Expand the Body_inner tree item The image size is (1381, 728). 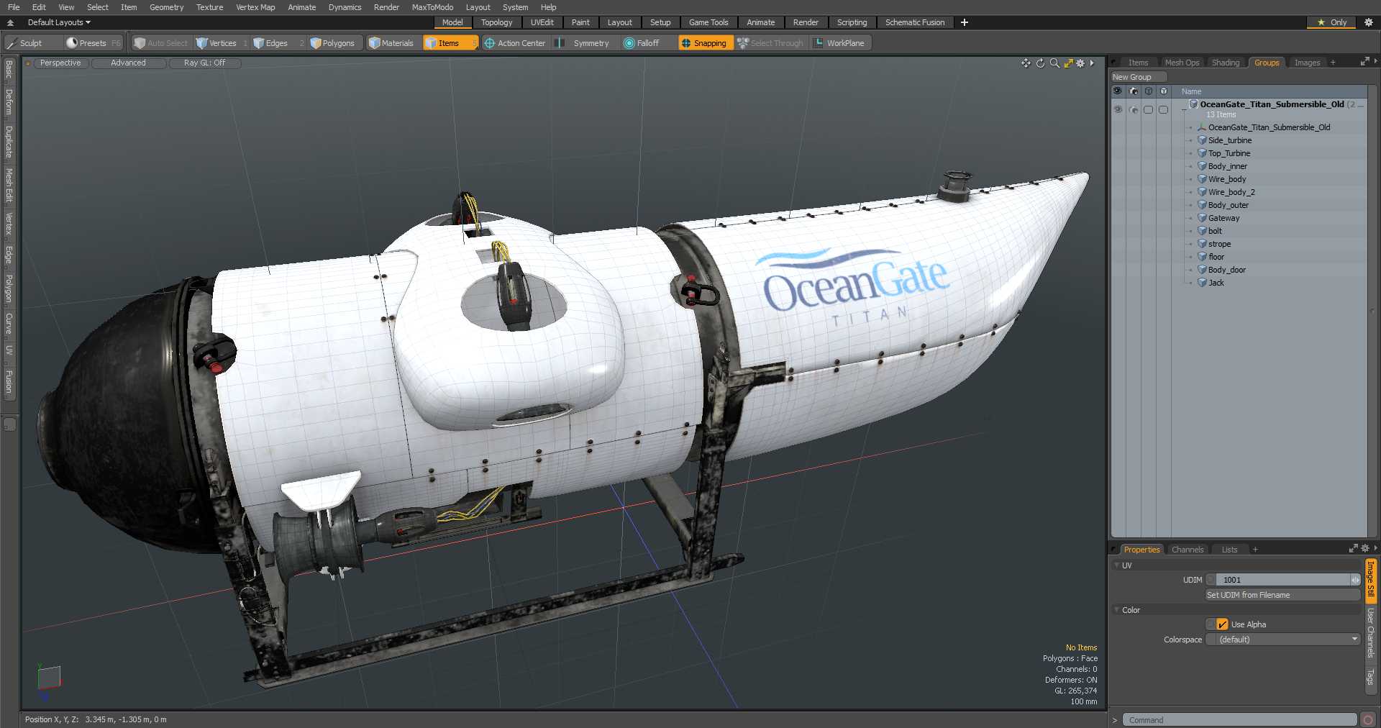click(1191, 167)
